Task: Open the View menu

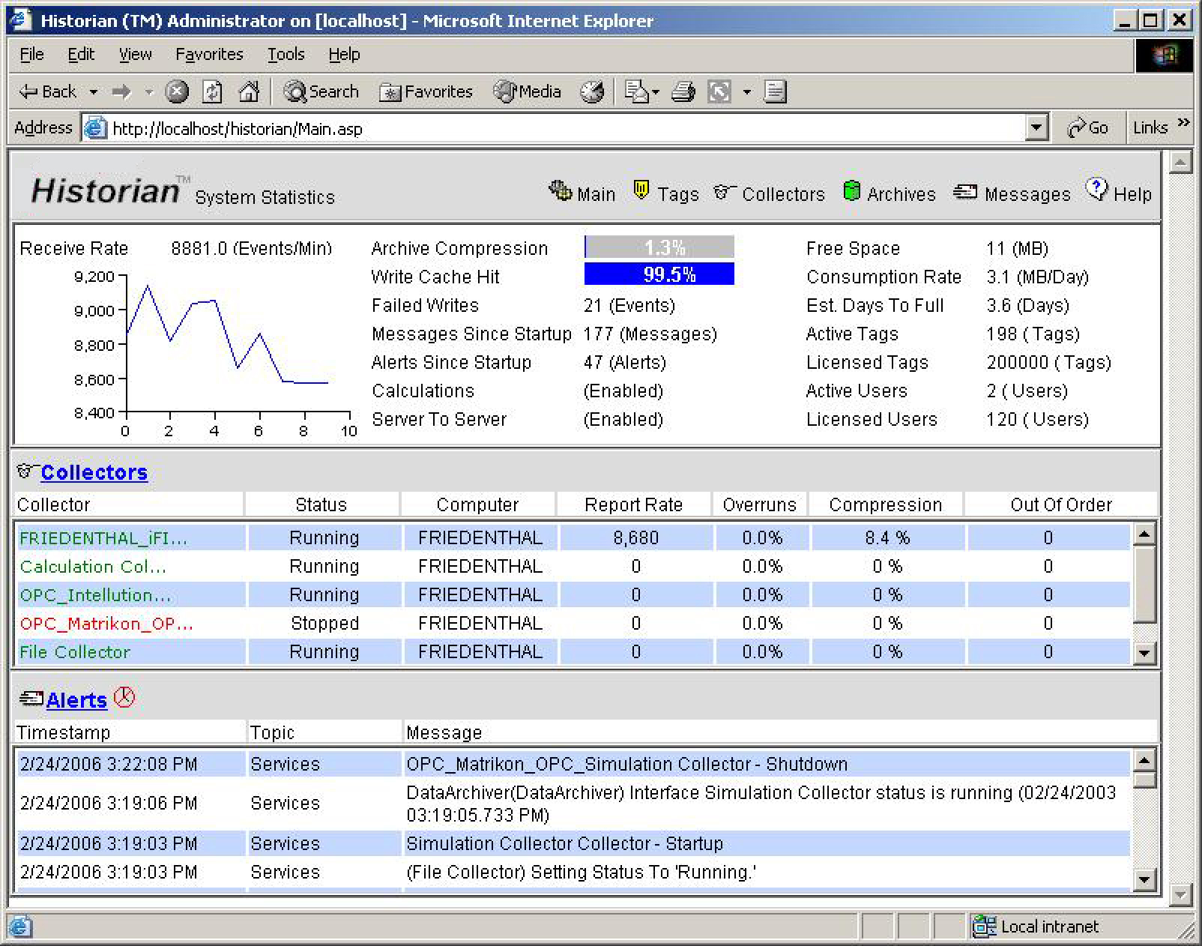Action: (x=135, y=55)
